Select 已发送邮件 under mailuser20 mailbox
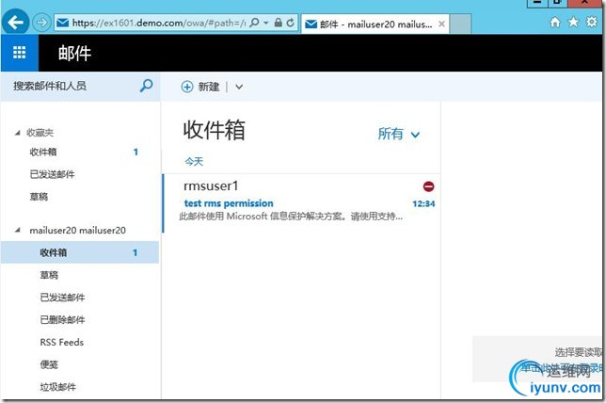The height and width of the screenshot is (403, 606). [x=62, y=298]
